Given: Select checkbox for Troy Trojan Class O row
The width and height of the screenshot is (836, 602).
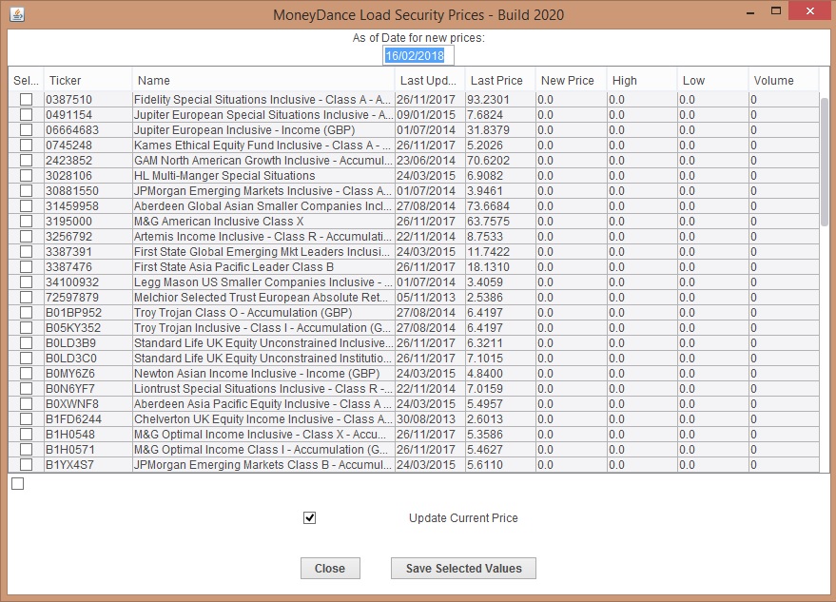Looking at the screenshot, I should (26, 313).
